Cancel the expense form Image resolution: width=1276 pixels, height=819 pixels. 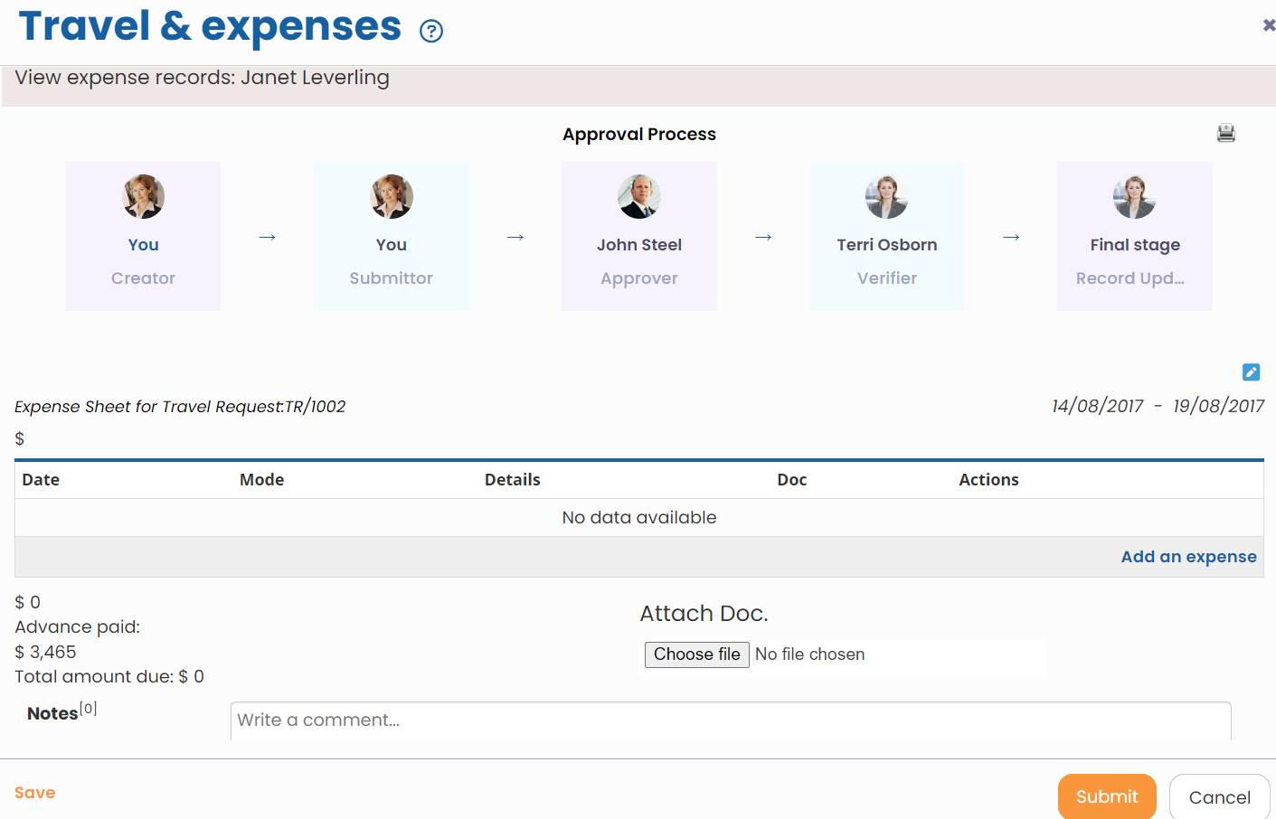pos(1219,796)
